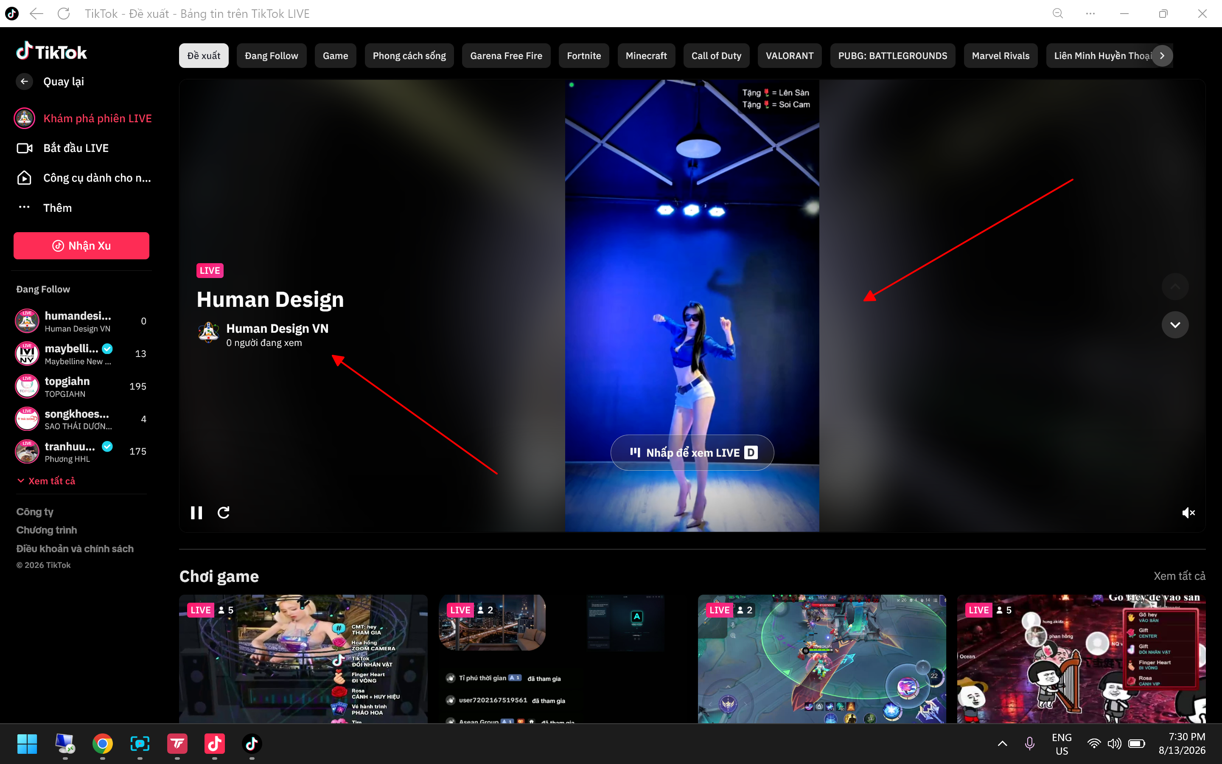Click the microphone icon in system tray
The width and height of the screenshot is (1222, 764).
point(1030,743)
